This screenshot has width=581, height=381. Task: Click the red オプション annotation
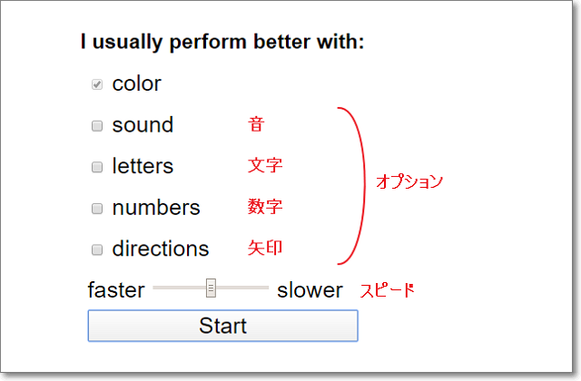coord(409,181)
